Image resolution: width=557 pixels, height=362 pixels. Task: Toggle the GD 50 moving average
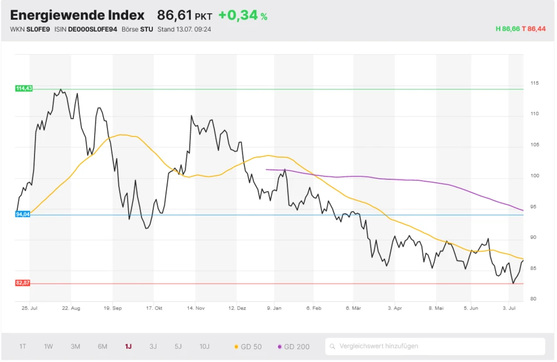click(x=248, y=346)
